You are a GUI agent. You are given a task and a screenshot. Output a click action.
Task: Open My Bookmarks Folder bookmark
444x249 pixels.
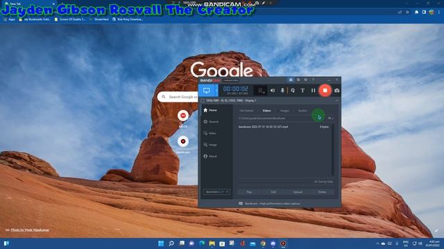coord(35,19)
